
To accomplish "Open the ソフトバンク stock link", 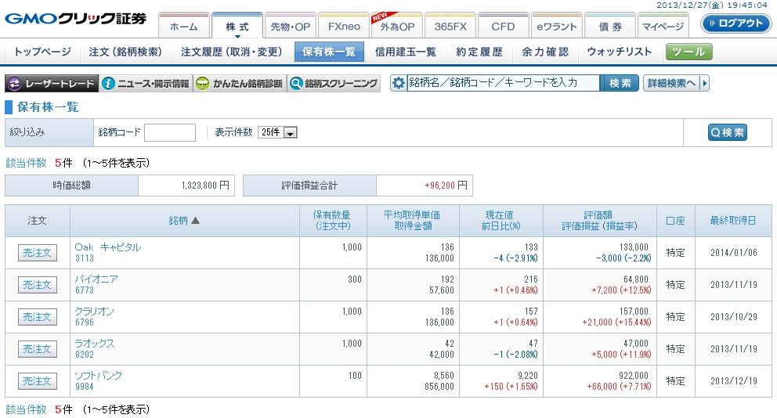I will [98, 376].
